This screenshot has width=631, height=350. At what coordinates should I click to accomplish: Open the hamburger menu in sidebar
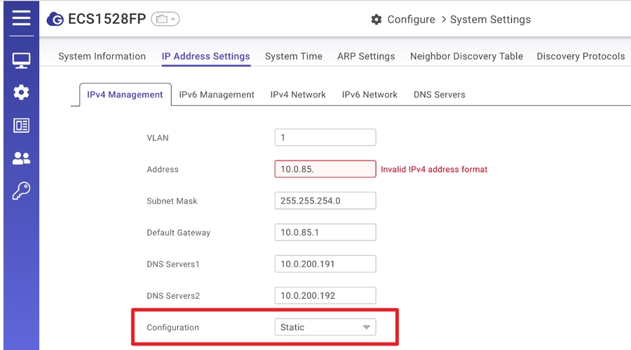click(21, 18)
